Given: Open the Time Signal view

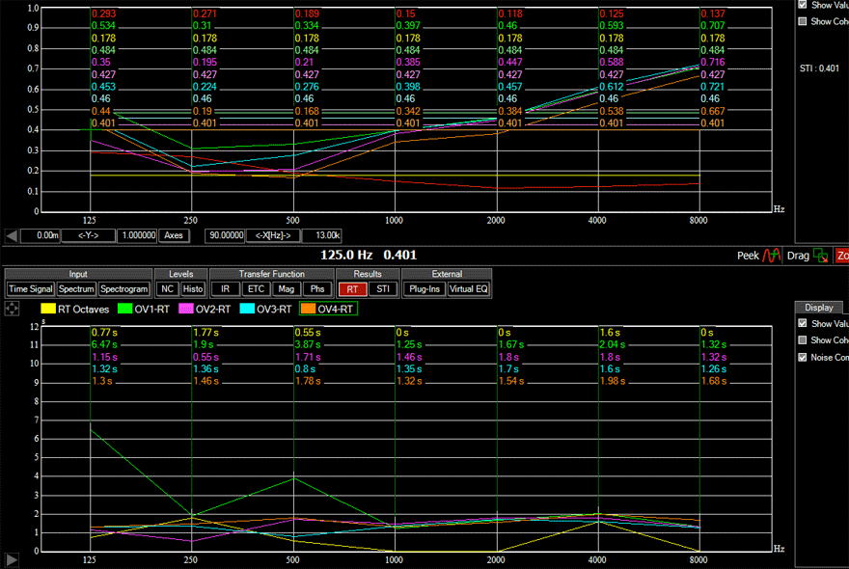Looking at the screenshot, I should 31,289.
